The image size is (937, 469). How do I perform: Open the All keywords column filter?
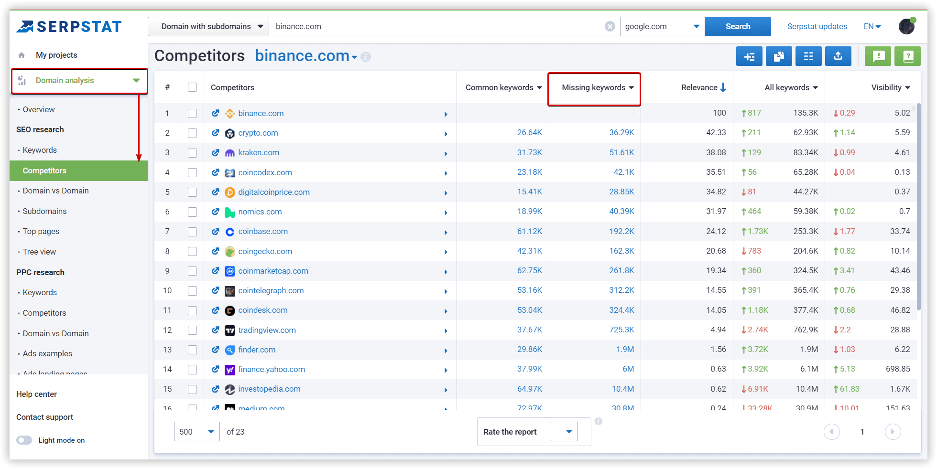point(816,88)
